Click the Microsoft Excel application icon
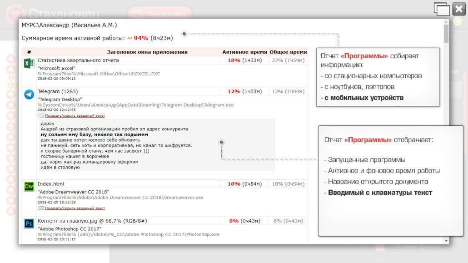Viewport: 468px width, 263px height. coord(29,63)
